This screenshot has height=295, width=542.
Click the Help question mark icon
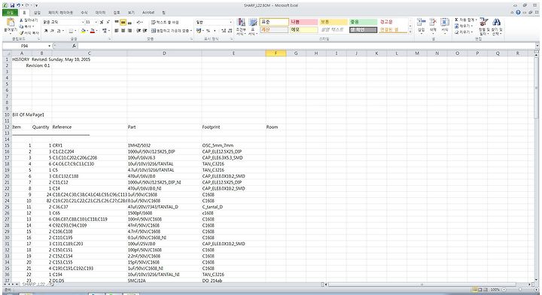518,13
